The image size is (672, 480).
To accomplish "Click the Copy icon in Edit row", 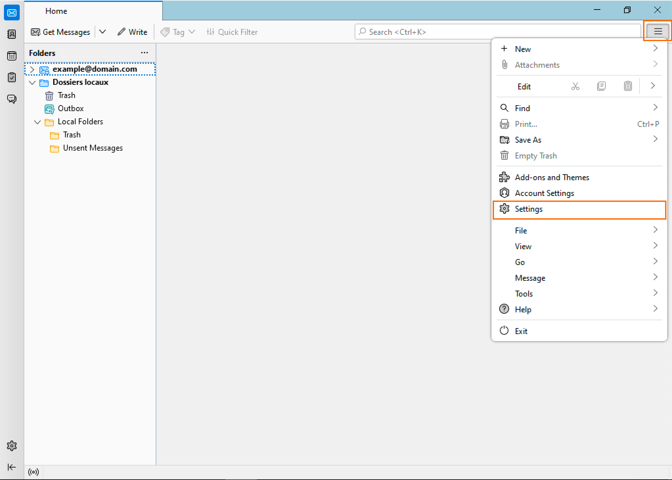I will click(601, 86).
